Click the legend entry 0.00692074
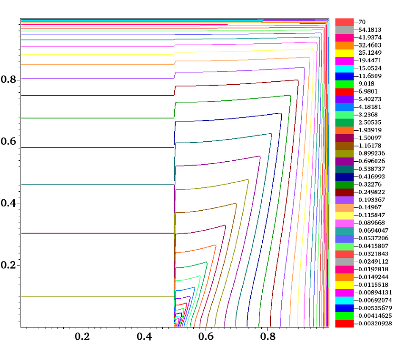 click(375, 300)
